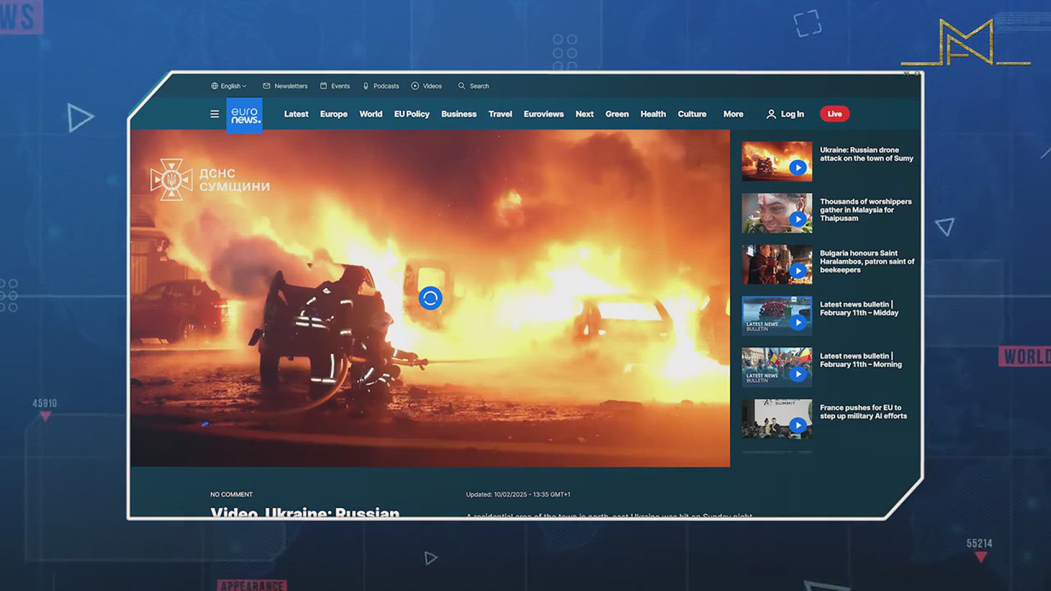Viewport: 1051px width, 591px height.
Task: Open the Business section
Action: (x=459, y=114)
